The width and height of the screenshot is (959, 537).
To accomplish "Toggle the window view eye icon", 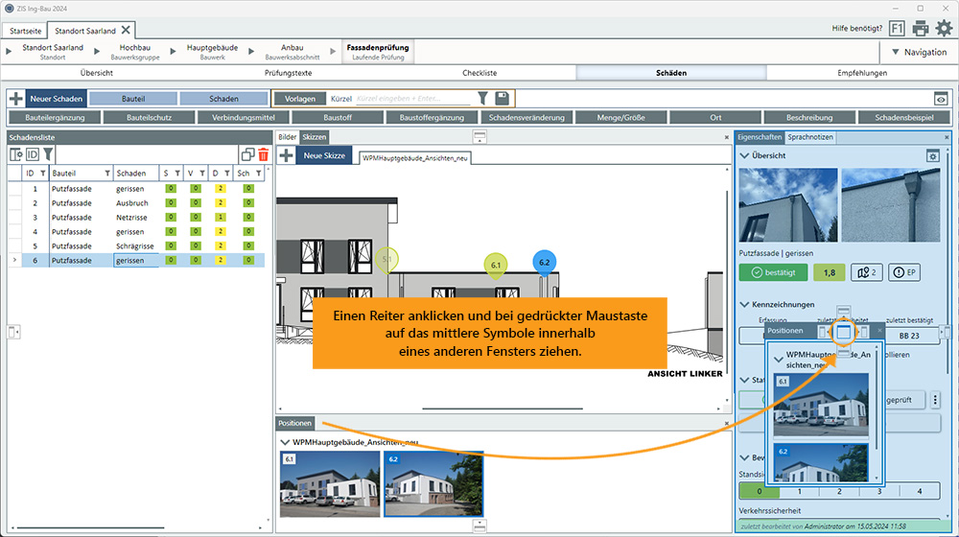I will [941, 98].
